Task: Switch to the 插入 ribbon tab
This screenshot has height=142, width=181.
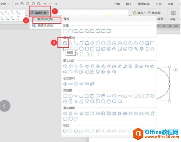Action: coord(129,4)
